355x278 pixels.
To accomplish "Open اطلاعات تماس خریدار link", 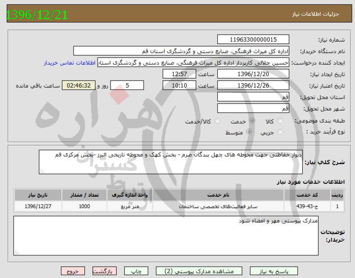I will pyautogui.click(x=70, y=63).
